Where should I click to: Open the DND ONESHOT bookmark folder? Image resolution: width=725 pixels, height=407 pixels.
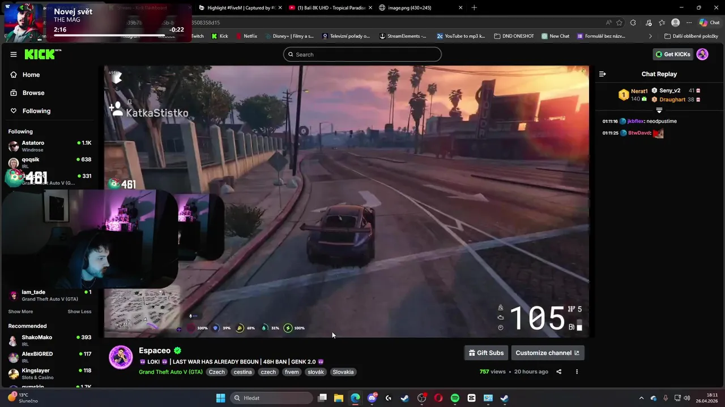(x=514, y=36)
